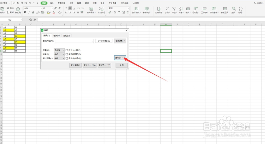
Task: Switch to the 数据 (Data) ribbon tab
Action: pyautogui.click(x=79, y=3)
